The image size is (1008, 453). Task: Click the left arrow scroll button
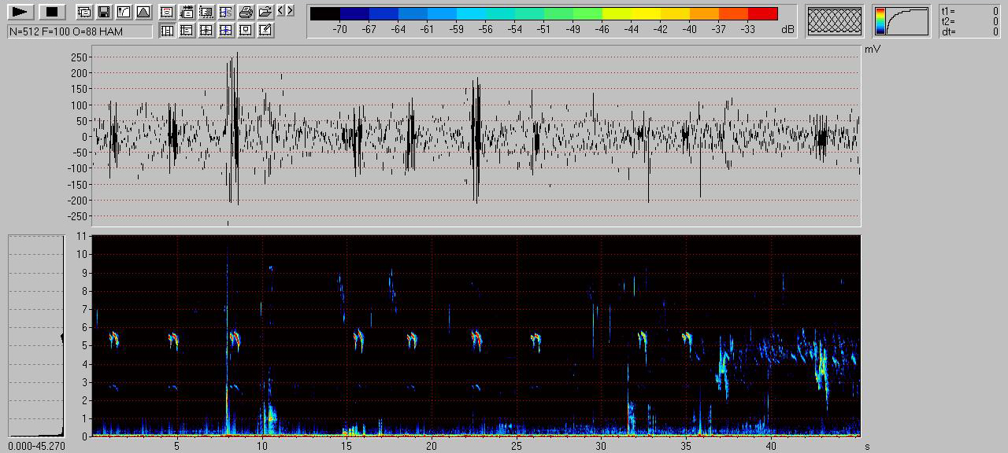click(x=281, y=10)
